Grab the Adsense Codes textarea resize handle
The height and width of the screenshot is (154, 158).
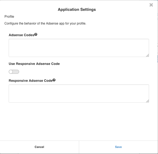coord(147,55)
